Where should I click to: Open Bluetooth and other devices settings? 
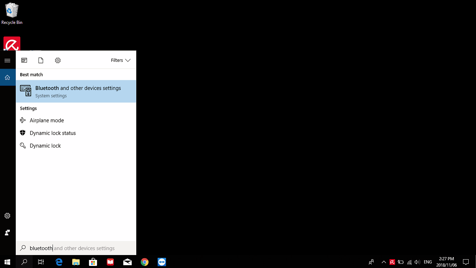[x=76, y=91]
